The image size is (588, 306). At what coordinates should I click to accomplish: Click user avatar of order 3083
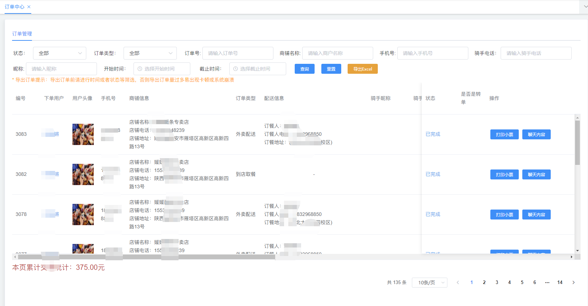coord(83,134)
